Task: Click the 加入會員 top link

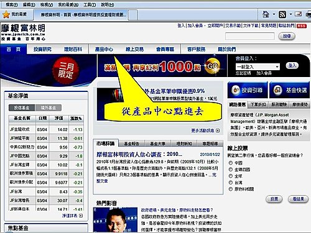Action: tap(195, 25)
